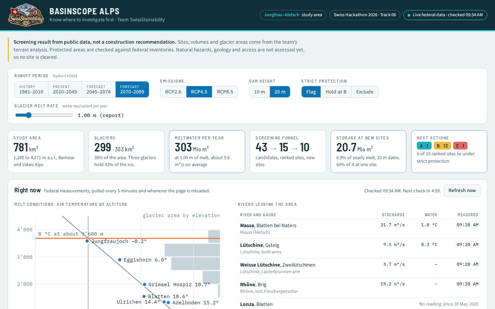This screenshot has width=495, height=309.
Task: Open the Meltwater per year card
Action: 207,151
